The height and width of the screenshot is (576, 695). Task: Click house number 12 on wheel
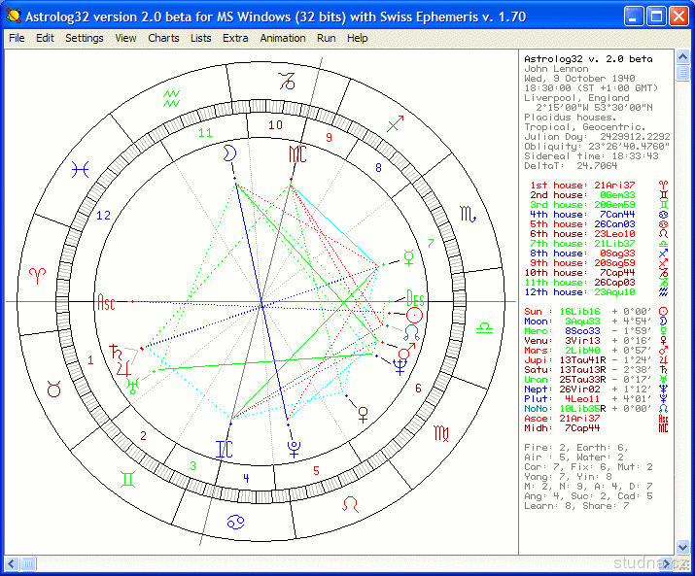tap(103, 216)
